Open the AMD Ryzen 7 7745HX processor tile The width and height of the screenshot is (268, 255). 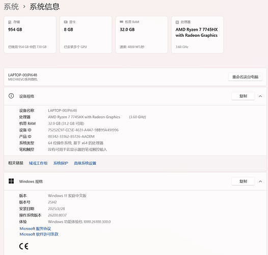pos(197,35)
